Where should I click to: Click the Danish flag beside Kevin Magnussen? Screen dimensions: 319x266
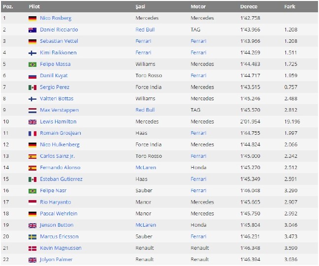[x=32, y=248]
